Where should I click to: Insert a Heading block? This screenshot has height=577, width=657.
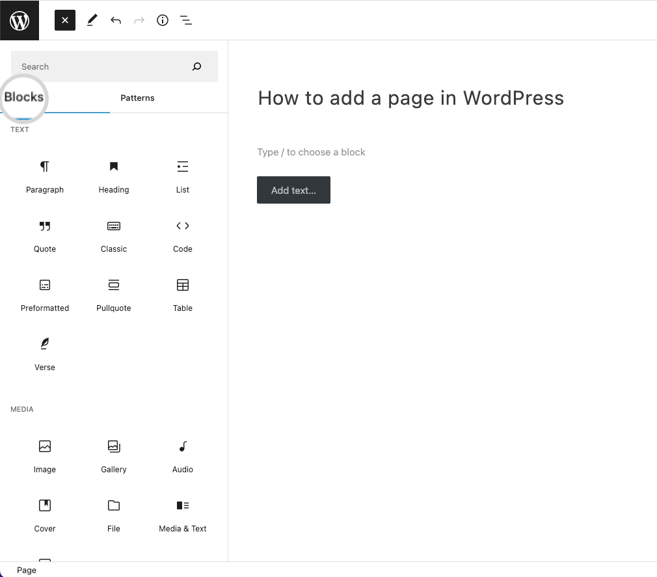(x=114, y=177)
